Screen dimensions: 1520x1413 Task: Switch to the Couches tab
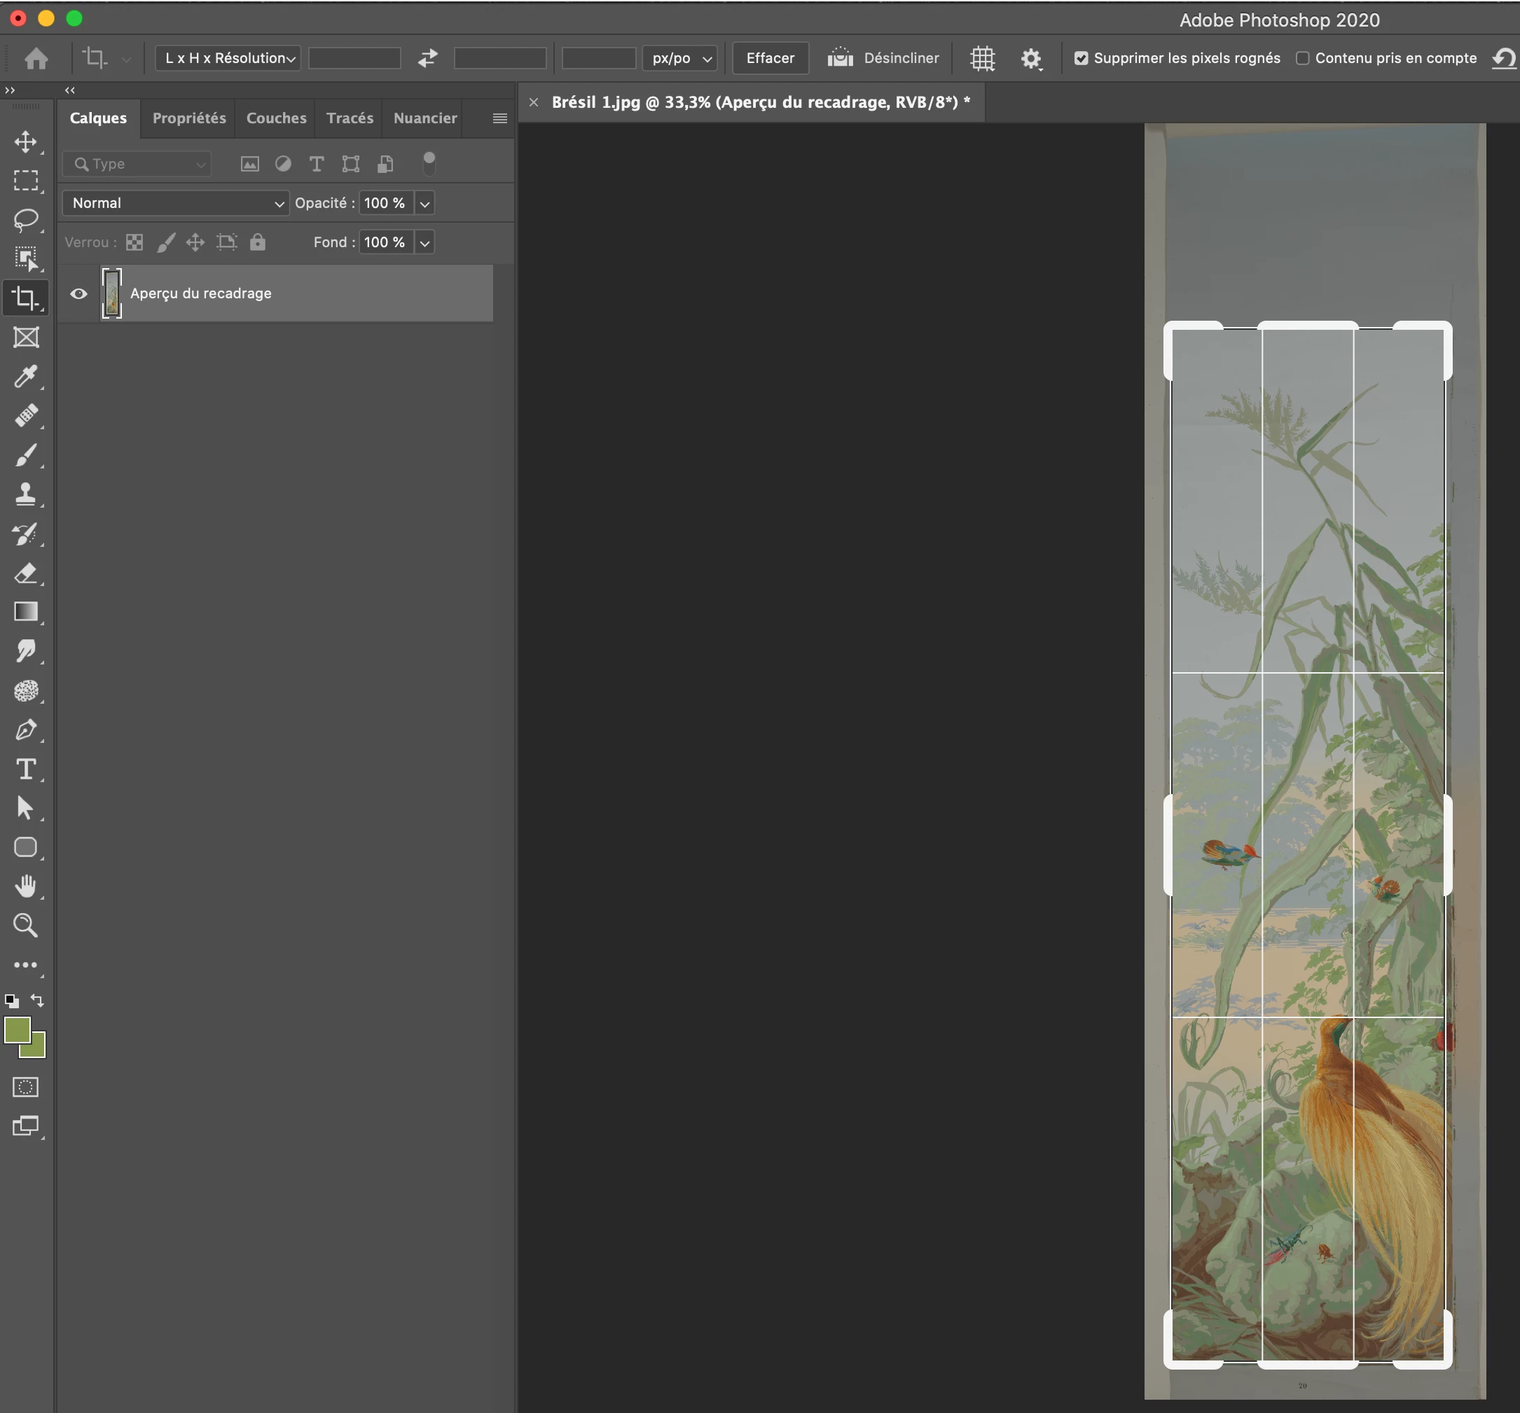click(x=276, y=118)
